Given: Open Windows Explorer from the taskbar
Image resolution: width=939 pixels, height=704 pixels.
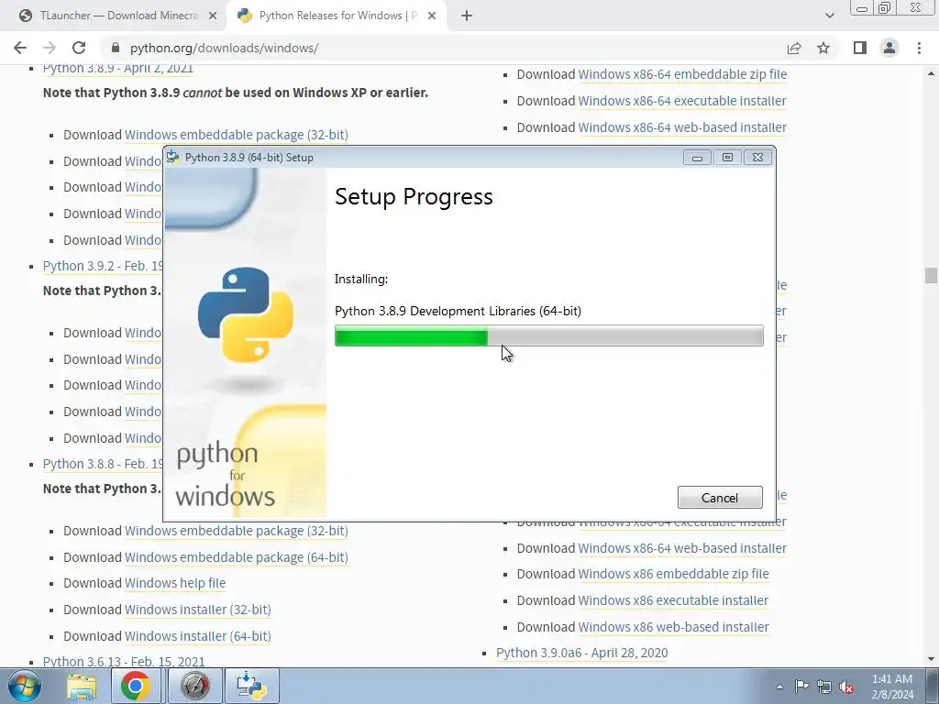Looking at the screenshot, I should click(82, 686).
